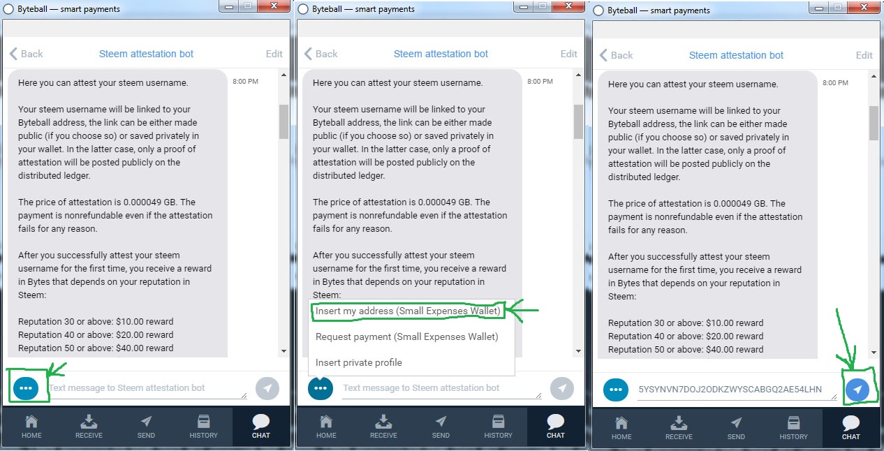The height and width of the screenshot is (451, 884).
Task: Click 8:00 PM timestamp in middle window
Action: click(540, 82)
